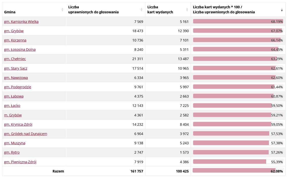Click the Razem total row label
The width and height of the screenshot is (299, 177).
tap(58, 171)
